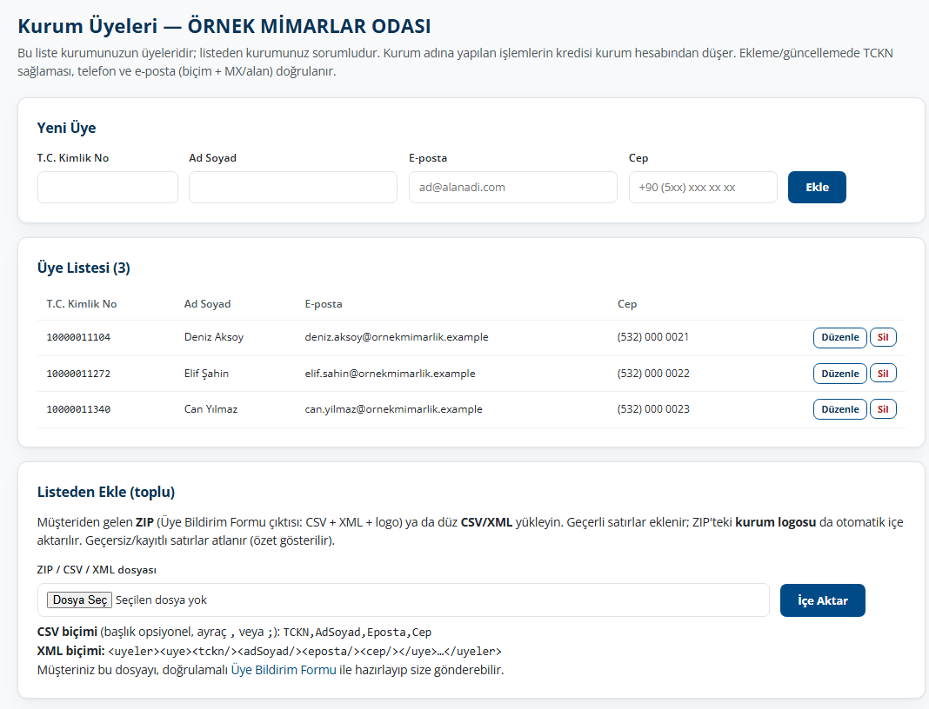
Task: Select the E-posta field with ad@alanadi.com placeholder
Action: 512,187
